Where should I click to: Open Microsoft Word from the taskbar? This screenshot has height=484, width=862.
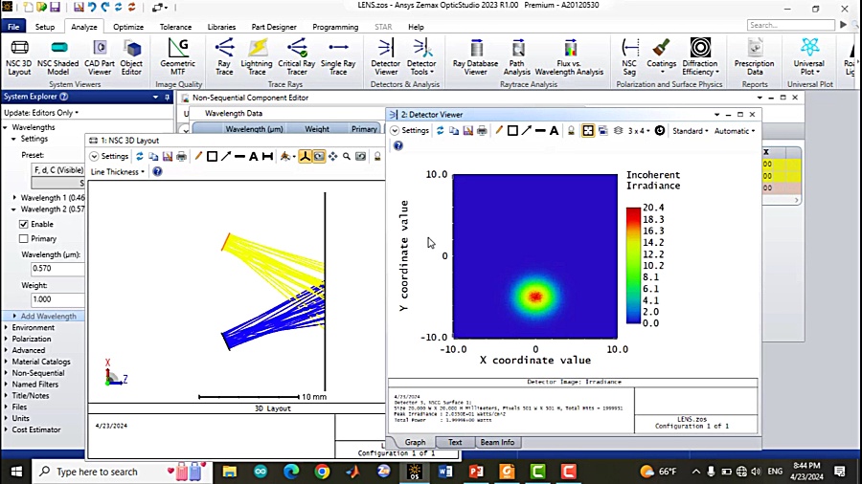[445, 472]
